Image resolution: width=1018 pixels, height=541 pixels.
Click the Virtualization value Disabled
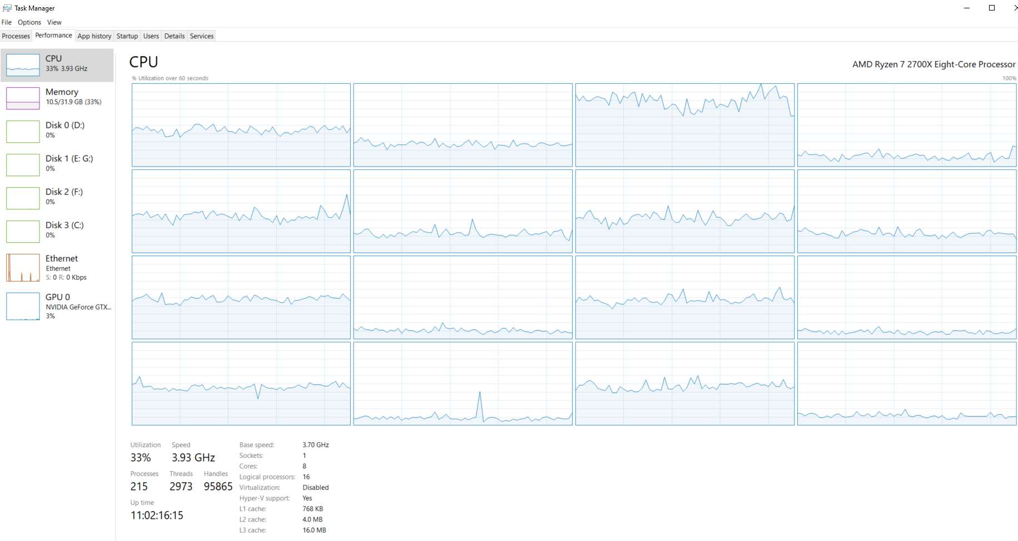[316, 488]
